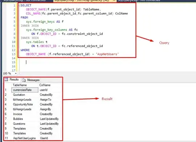Select the currenciesRate cell
Image resolution: width=196 pixels, height=142 pixels.
(25, 90)
